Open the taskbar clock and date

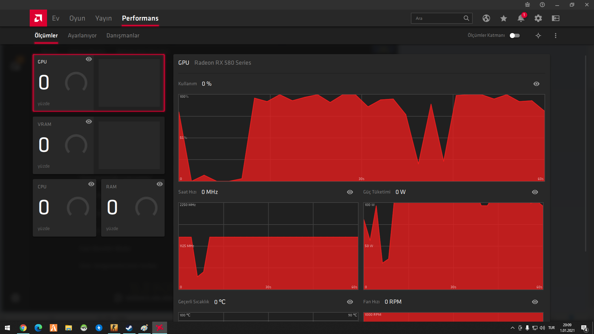(567, 328)
